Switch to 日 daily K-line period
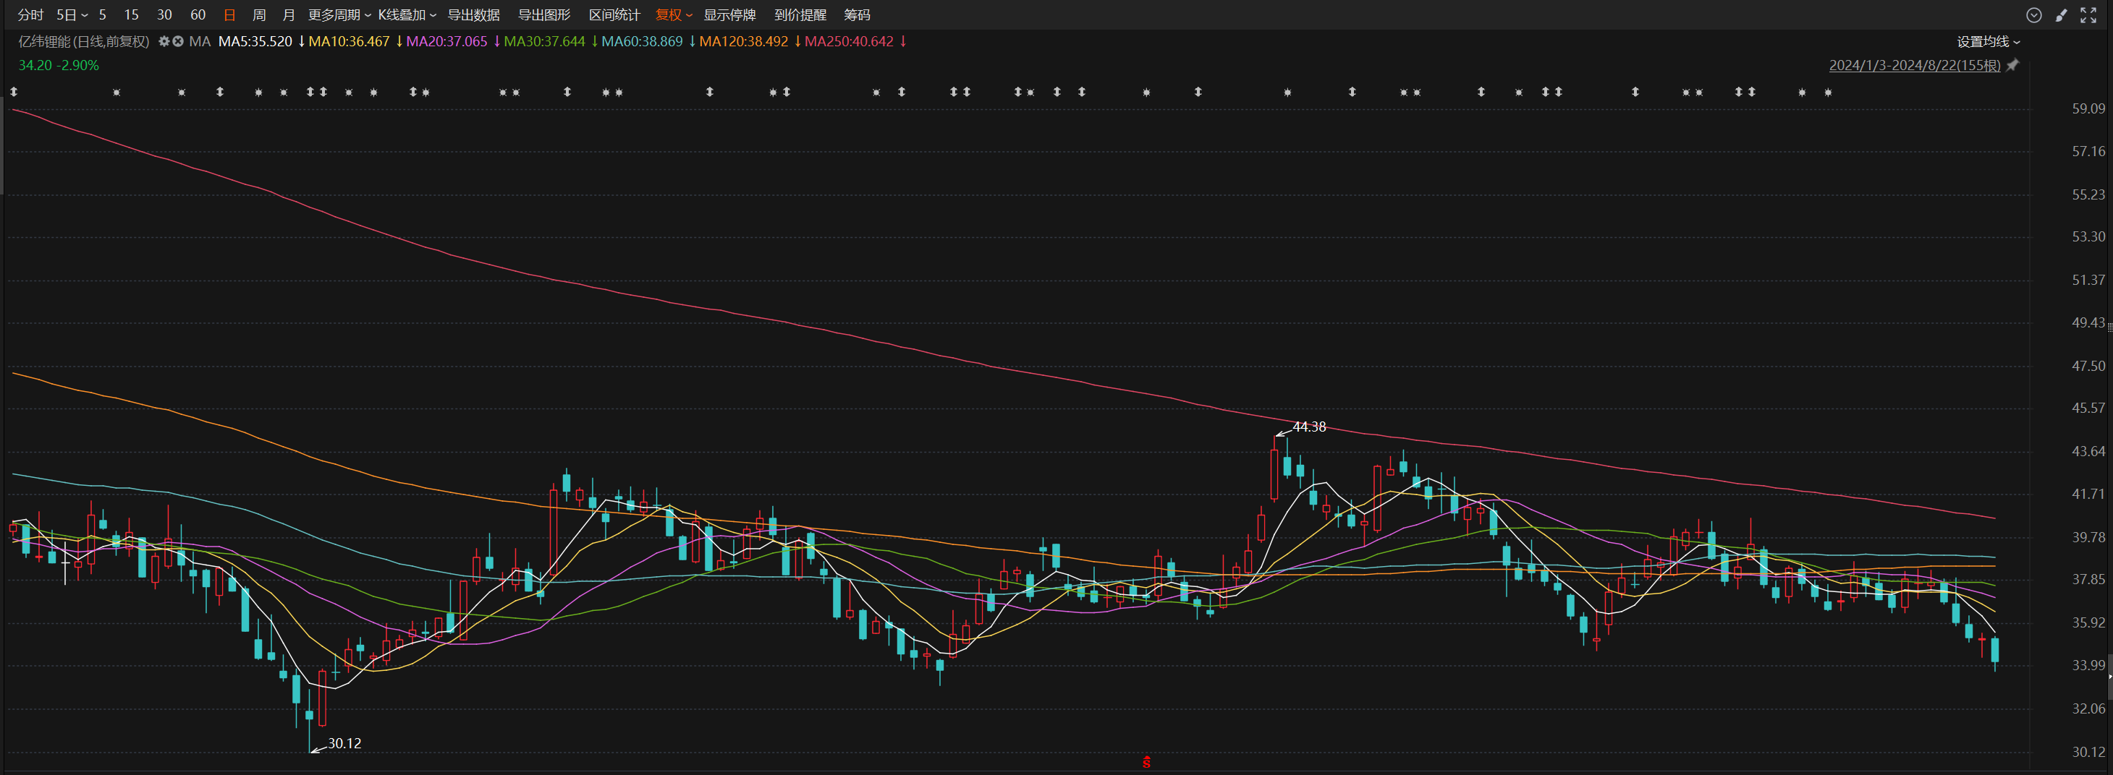Screen dimensions: 2113x775 pos(229,14)
